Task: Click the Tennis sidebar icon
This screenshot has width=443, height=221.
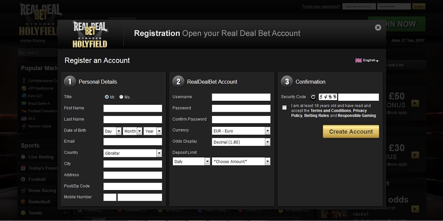Action: (23, 213)
